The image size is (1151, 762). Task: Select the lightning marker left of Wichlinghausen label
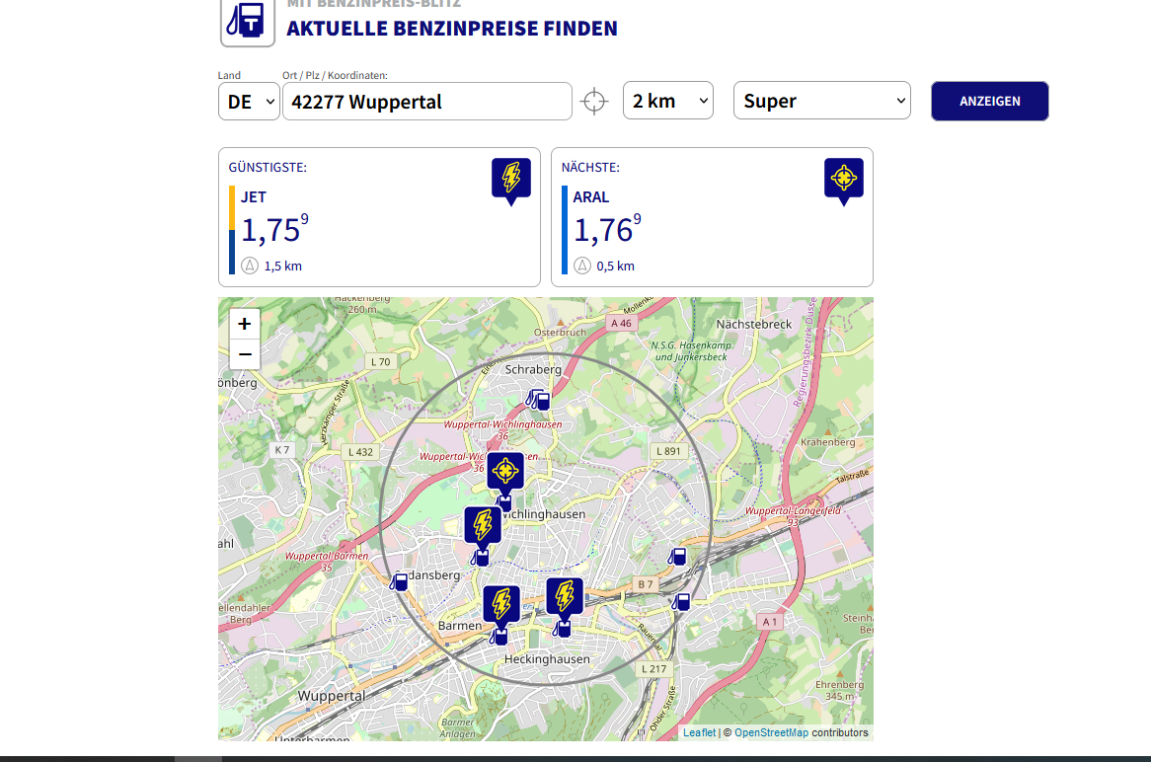coord(483,526)
